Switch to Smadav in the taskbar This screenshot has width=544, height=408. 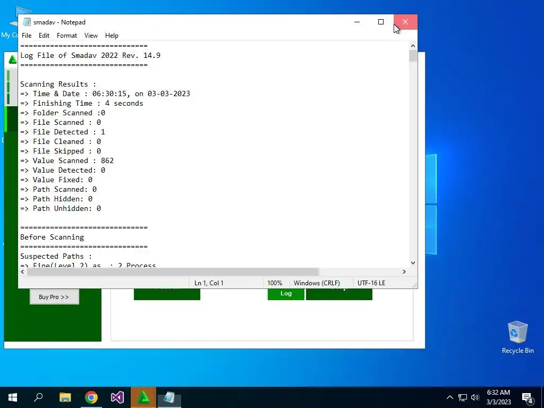143,397
